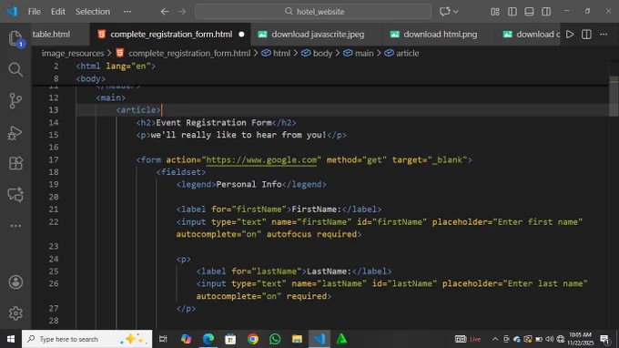Click Windows taskbar search box
619x348 pixels.
(86, 339)
